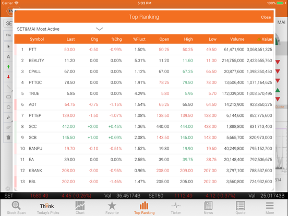
Task: Open the Favorite tab
Action: tap(112, 208)
